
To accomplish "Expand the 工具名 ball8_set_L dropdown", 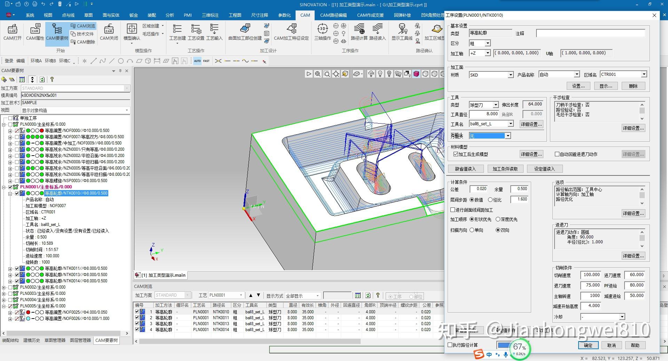I will coord(510,124).
